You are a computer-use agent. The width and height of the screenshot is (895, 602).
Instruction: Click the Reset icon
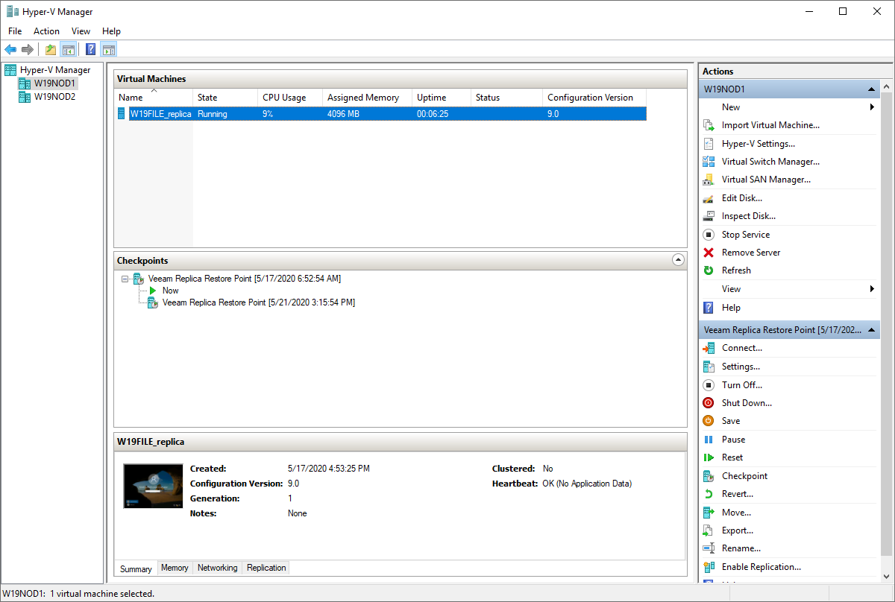[x=709, y=457]
